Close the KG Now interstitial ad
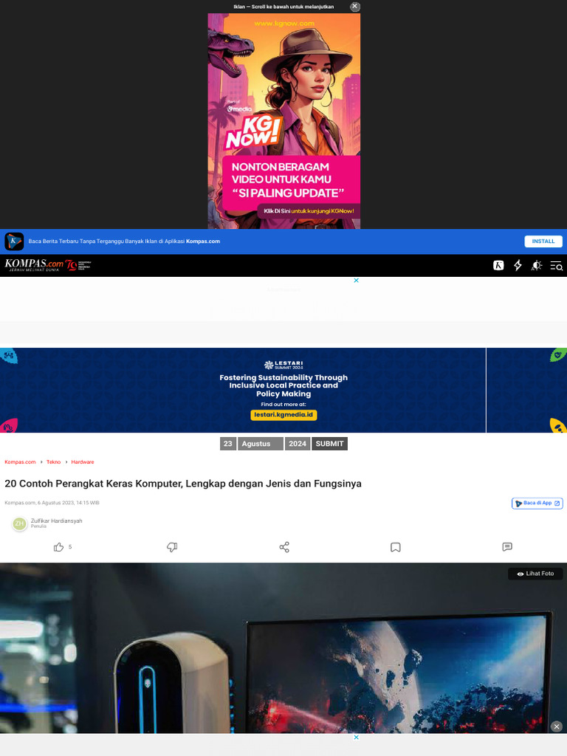The height and width of the screenshot is (756, 567). 355,7
